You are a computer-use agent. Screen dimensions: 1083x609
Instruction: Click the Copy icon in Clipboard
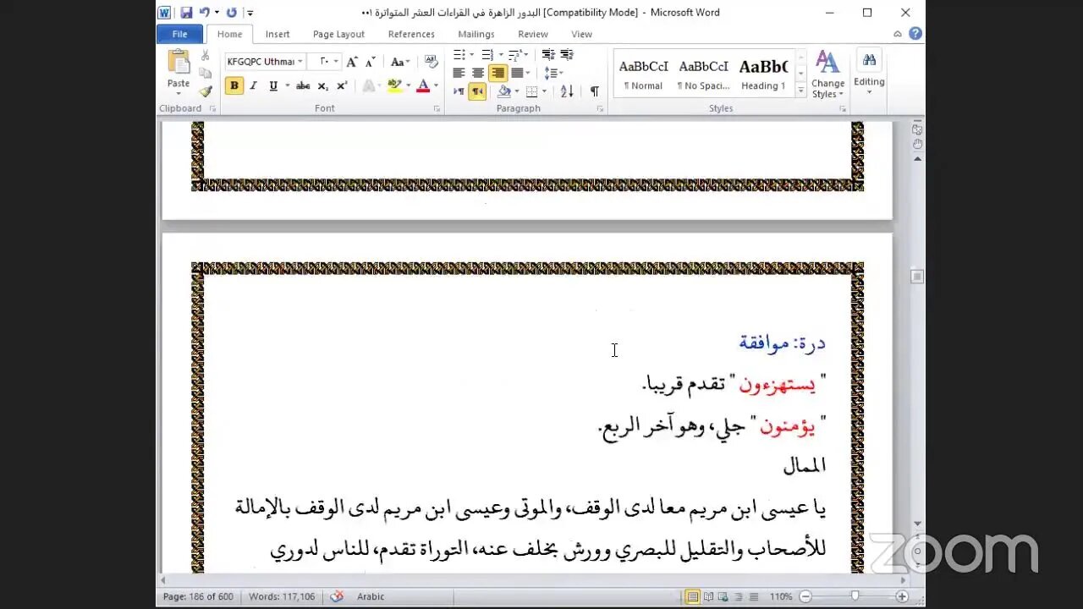(205, 74)
